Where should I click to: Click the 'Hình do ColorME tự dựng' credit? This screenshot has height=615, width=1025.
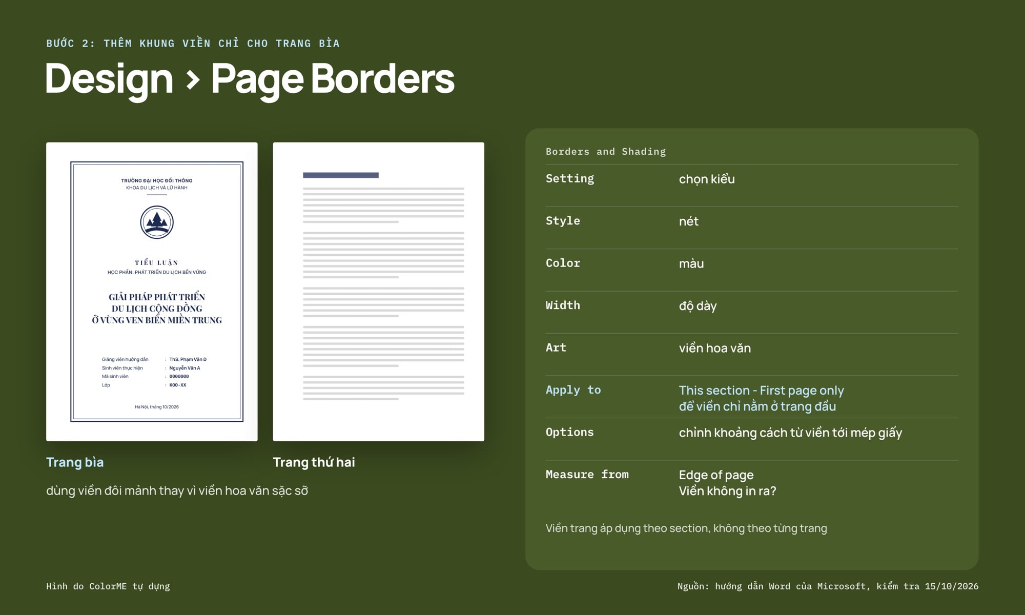(108, 586)
